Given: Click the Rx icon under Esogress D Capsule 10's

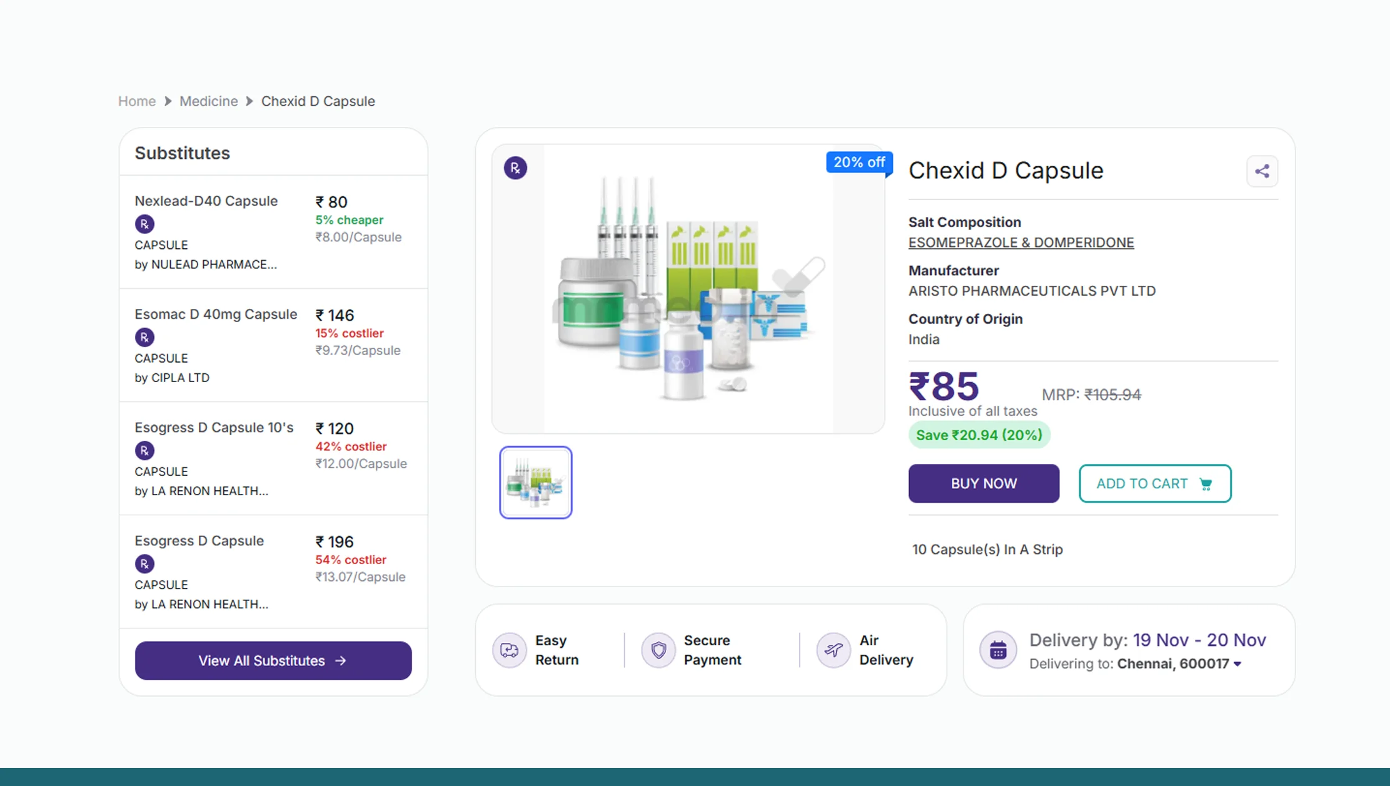Looking at the screenshot, I should click(144, 451).
